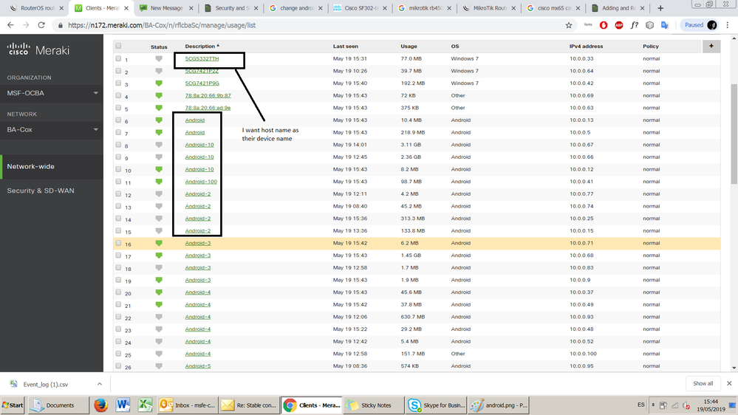This screenshot has width=738, height=415.
Task: Open the BA-Cox network dropdown
Action: coord(95,130)
